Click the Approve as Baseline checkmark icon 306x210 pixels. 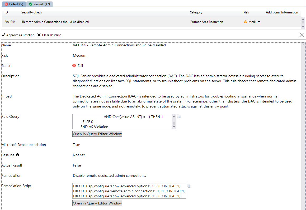point(3,35)
